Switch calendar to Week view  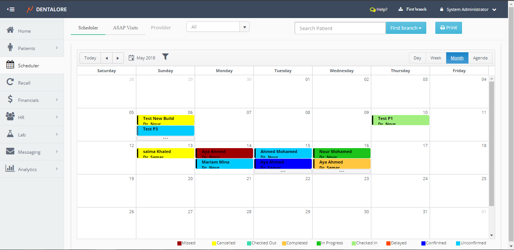tap(436, 58)
